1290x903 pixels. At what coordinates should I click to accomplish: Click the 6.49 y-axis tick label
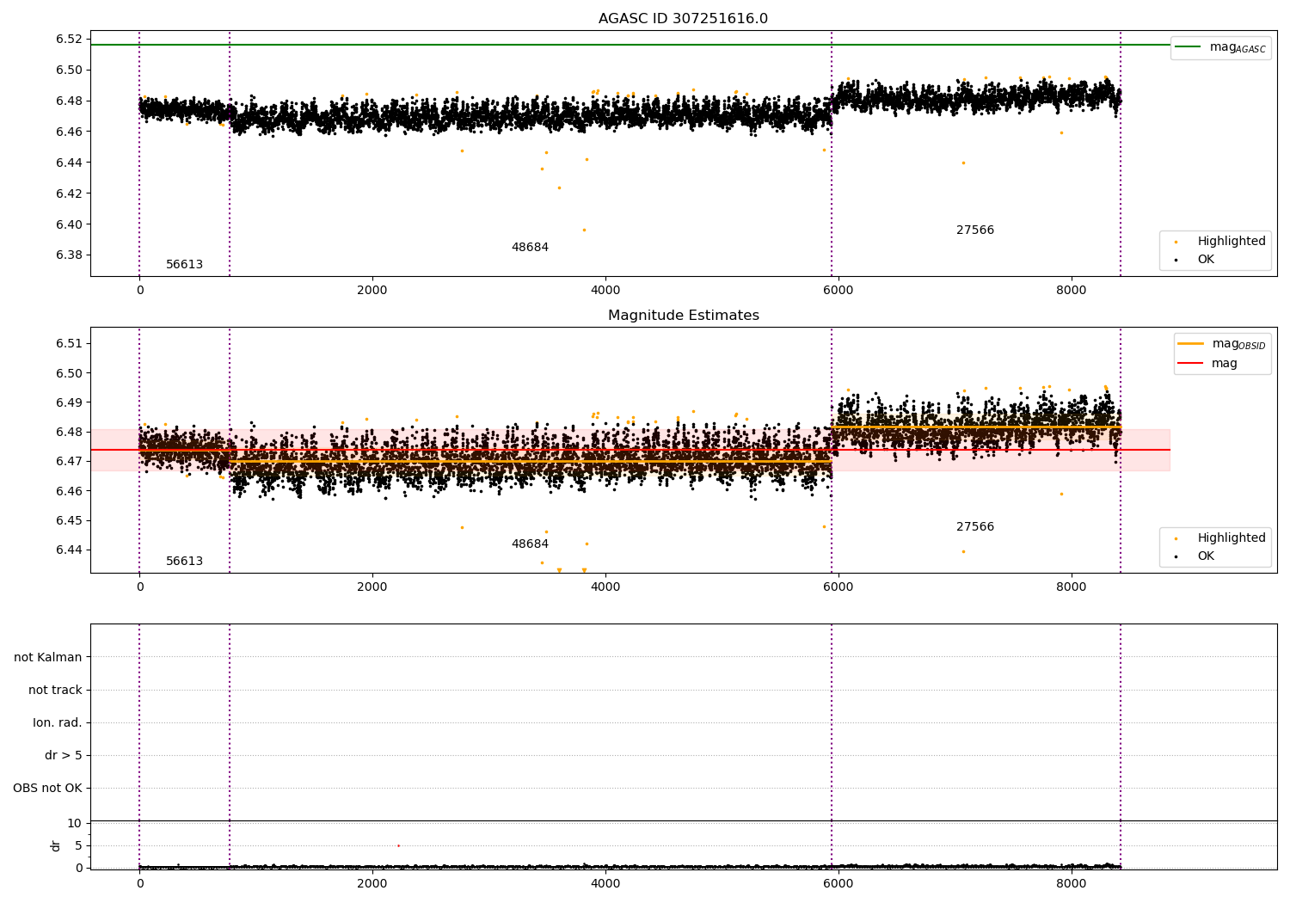point(68,402)
